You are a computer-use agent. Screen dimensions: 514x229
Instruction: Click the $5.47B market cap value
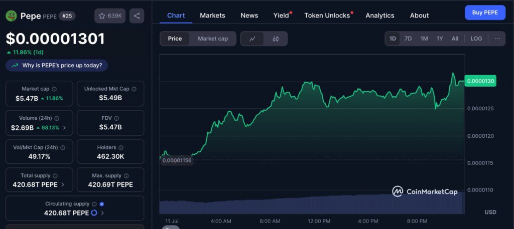pos(27,98)
